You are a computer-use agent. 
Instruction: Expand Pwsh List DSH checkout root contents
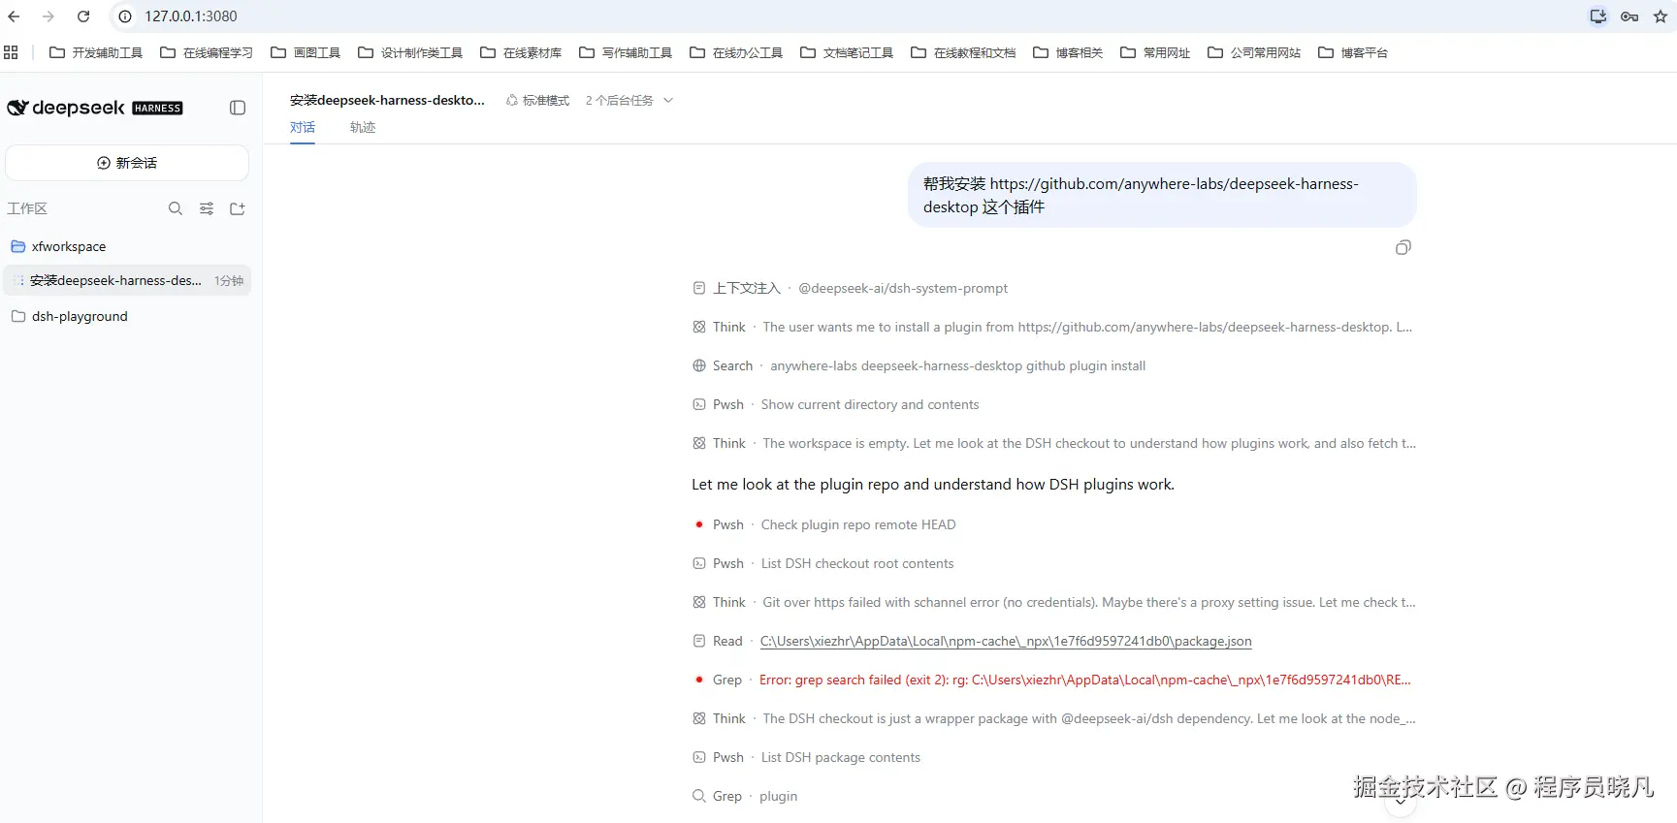[x=822, y=563]
